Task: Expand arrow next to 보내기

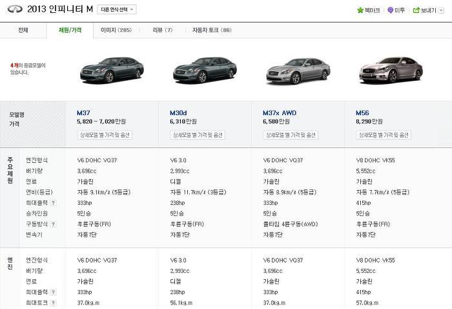Action: (441, 10)
